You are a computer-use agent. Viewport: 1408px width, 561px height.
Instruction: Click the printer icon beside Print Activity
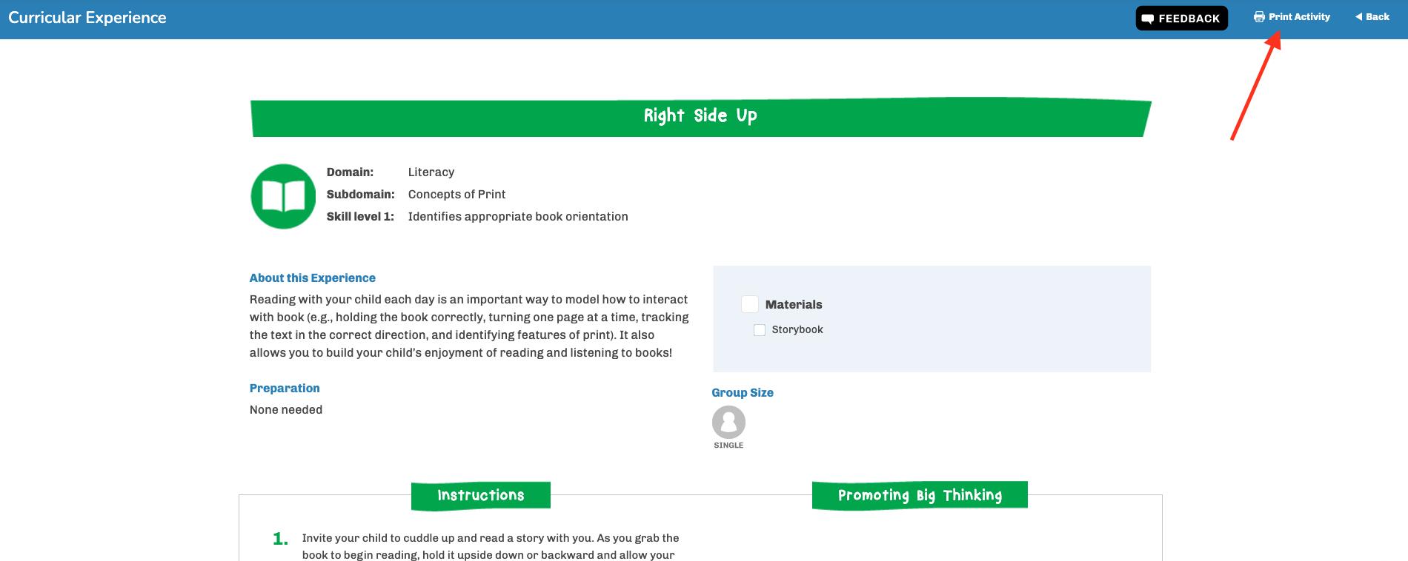pos(1259,17)
